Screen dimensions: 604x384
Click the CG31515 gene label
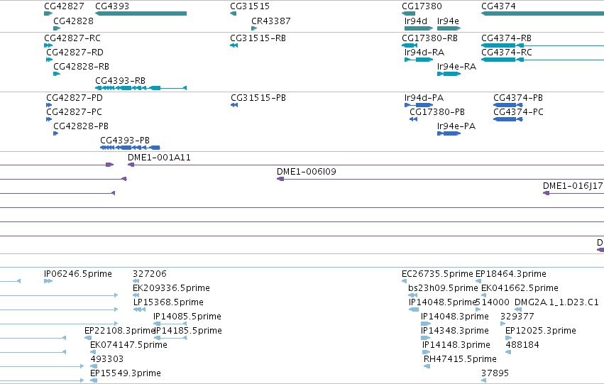coord(250,6)
